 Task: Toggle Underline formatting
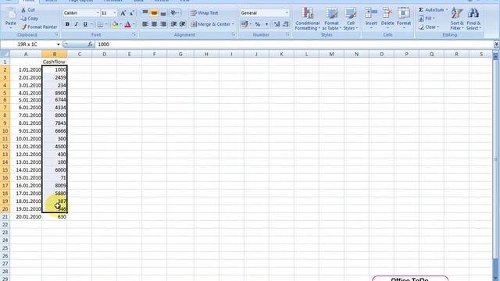pyautogui.click(x=85, y=24)
